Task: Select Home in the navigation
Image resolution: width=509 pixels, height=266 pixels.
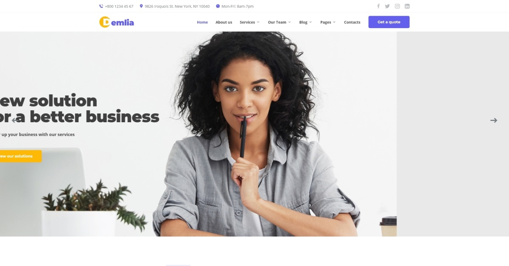Action: [202, 22]
